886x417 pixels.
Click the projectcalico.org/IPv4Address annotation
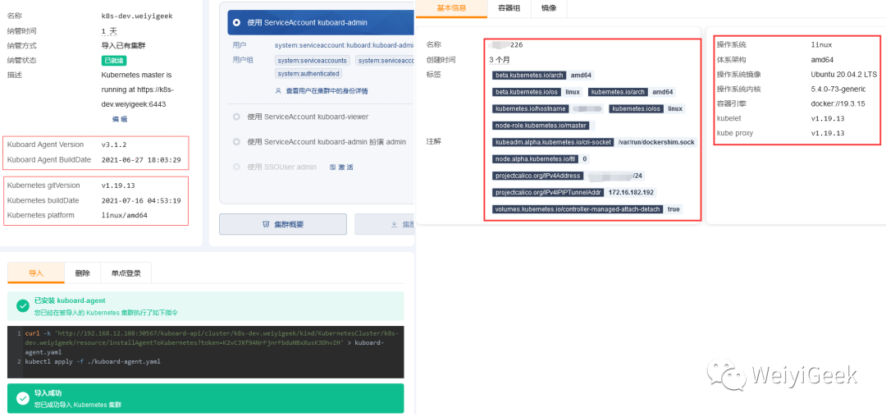[537, 176]
